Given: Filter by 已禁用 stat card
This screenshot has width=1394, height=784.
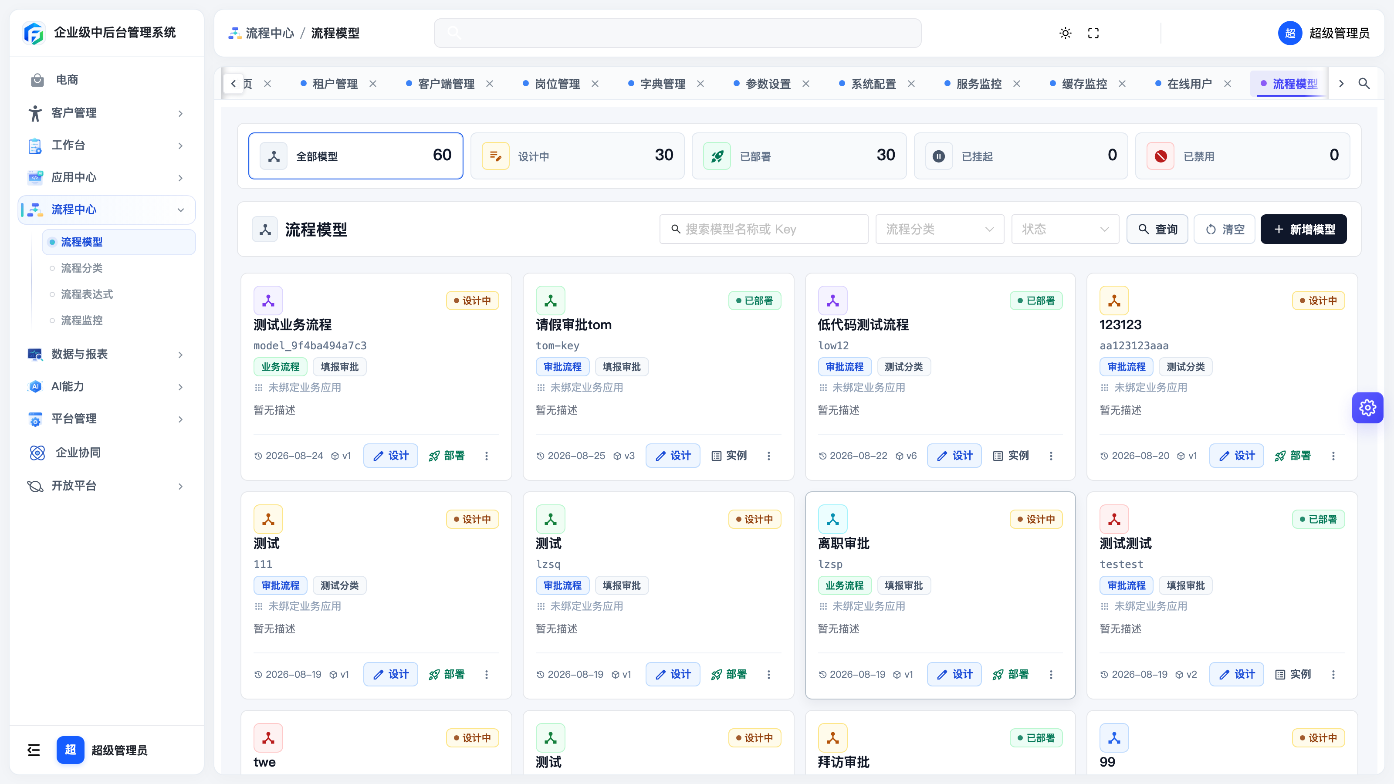Looking at the screenshot, I should 1242,156.
